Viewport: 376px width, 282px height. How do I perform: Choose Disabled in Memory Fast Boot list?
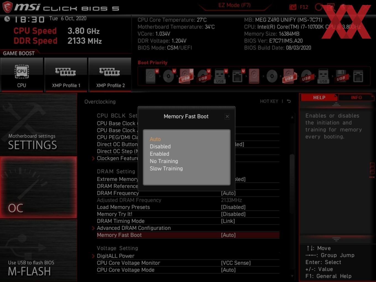160,147
